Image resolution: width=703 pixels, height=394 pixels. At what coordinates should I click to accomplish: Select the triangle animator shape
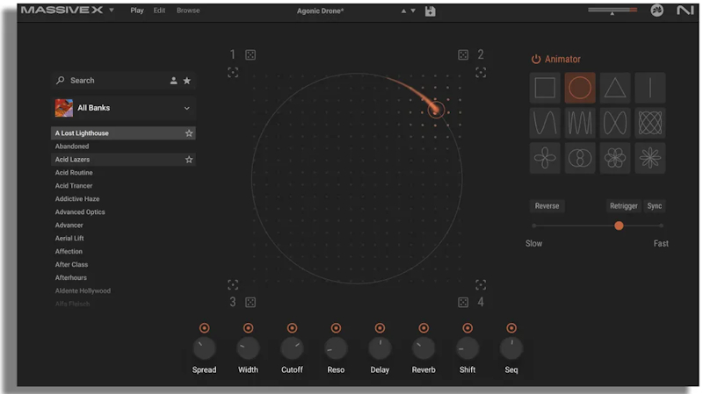coord(614,88)
